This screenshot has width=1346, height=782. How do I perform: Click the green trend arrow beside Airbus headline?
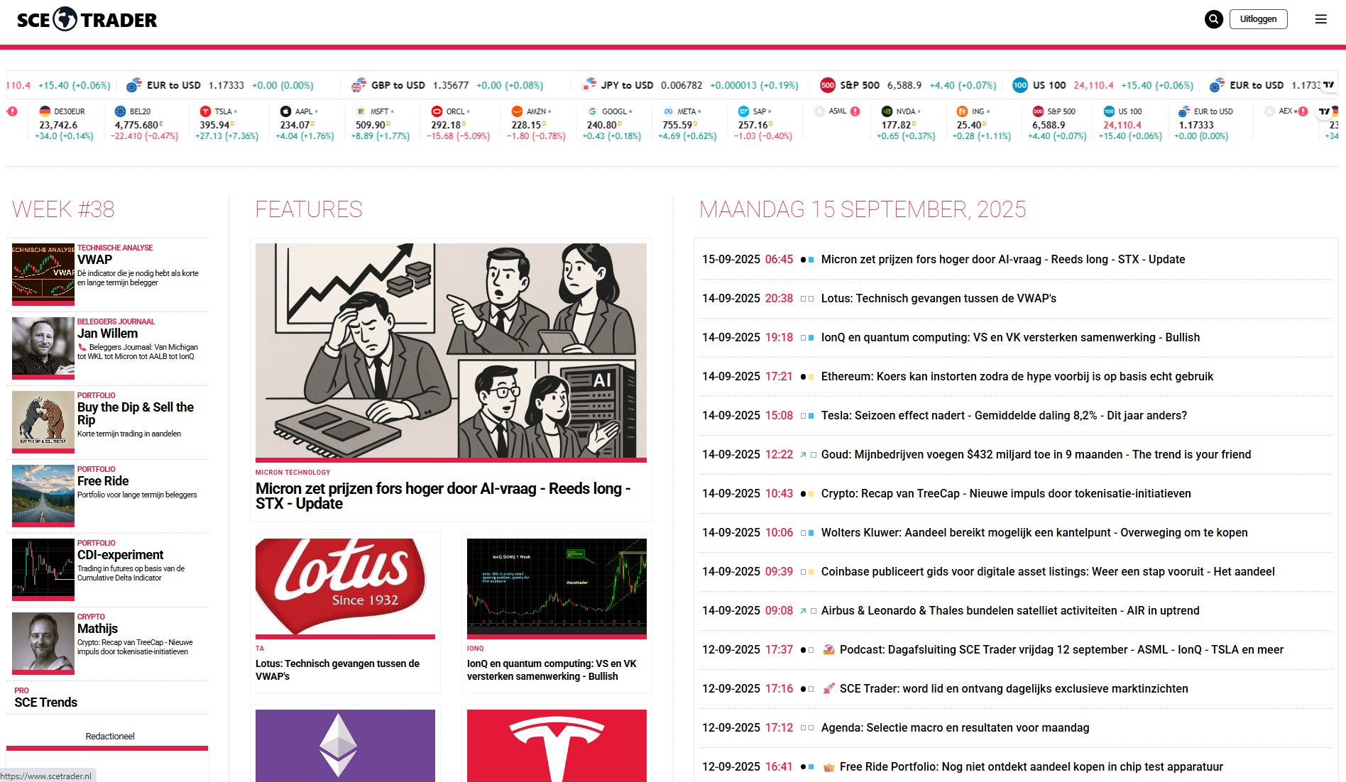[803, 611]
